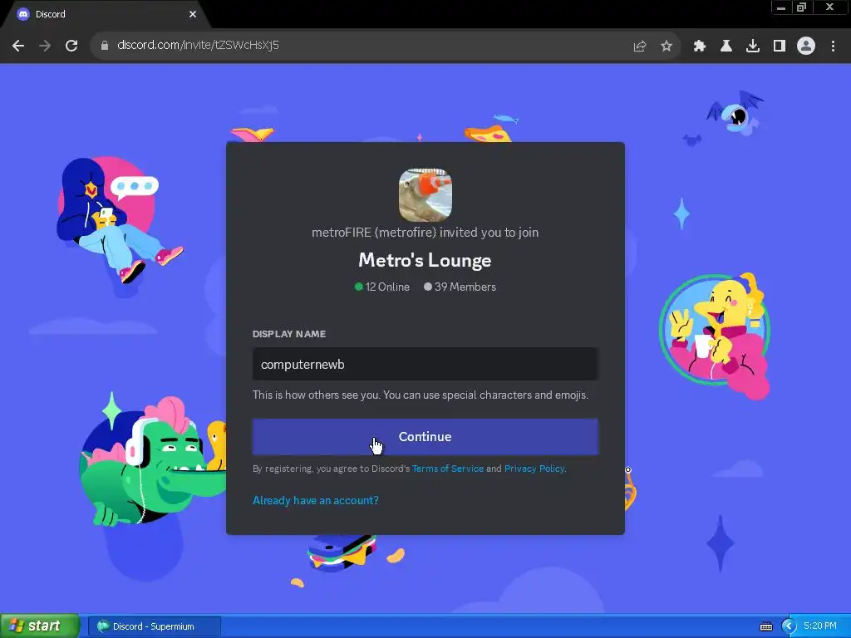This screenshot has height=638, width=851.
Task: Reload the Discord invite page
Action: pyautogui.click(x=71, y=46)
